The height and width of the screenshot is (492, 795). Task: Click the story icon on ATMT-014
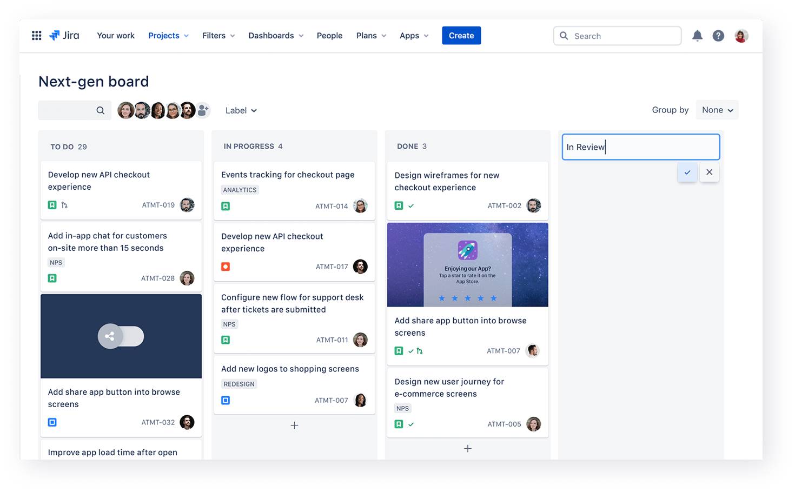click(225, 206)
